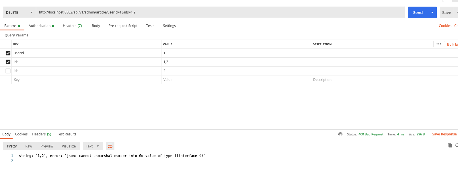
Task: Select the response Body tab
Action: click(6, 134)
